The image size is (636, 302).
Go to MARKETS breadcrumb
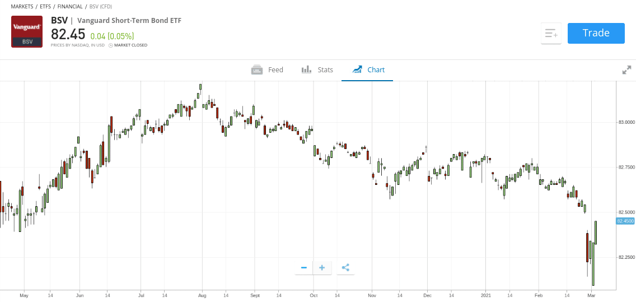pyautogui.click(x=22, y=7)
